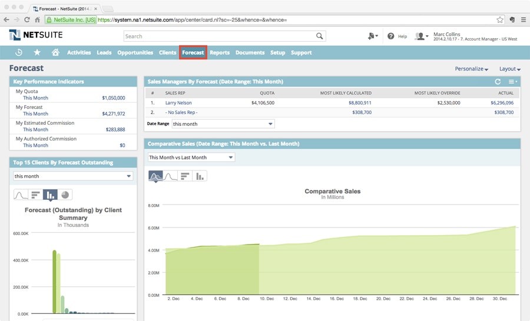Click the $283,888 estimated commission value

pos(115,129)
